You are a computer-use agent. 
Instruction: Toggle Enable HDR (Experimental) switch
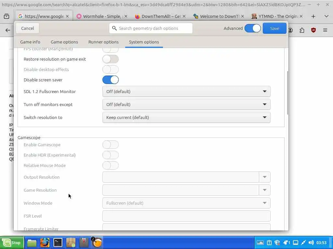coord(111,155)
